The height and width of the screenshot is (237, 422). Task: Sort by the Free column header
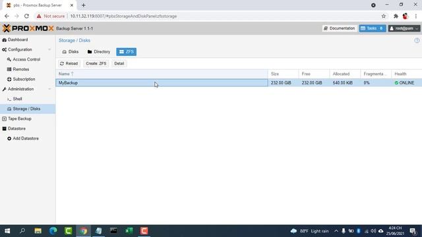point(314,74)
